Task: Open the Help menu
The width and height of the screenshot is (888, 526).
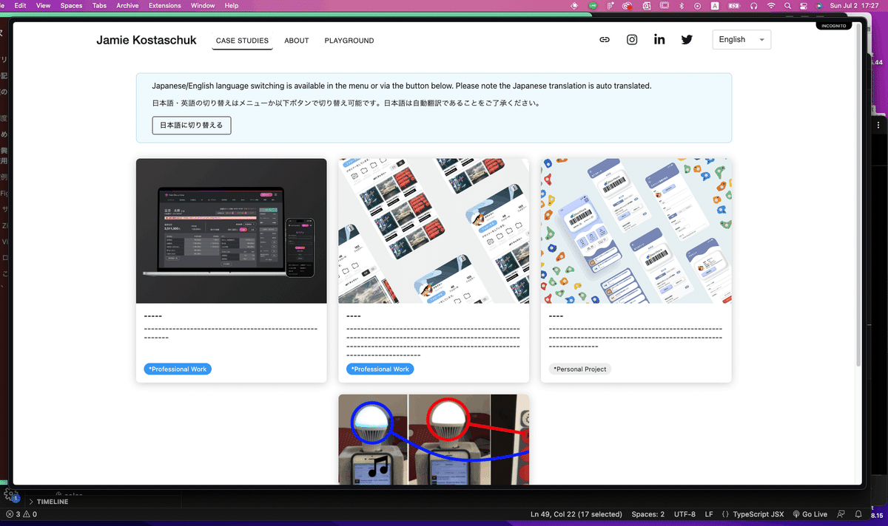Action: click(232, 5)
